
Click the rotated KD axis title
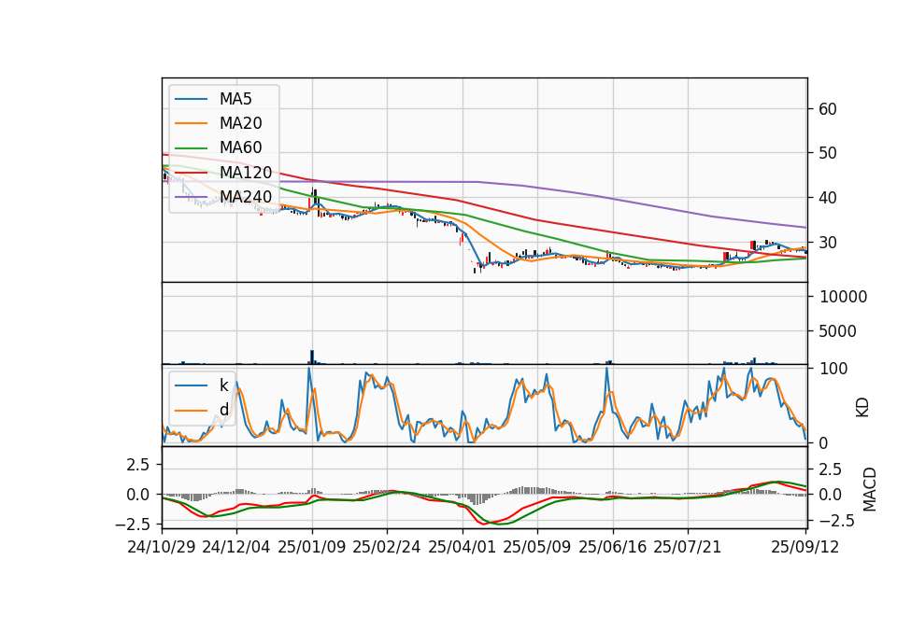pyautogui.click(x=862, y=408)
